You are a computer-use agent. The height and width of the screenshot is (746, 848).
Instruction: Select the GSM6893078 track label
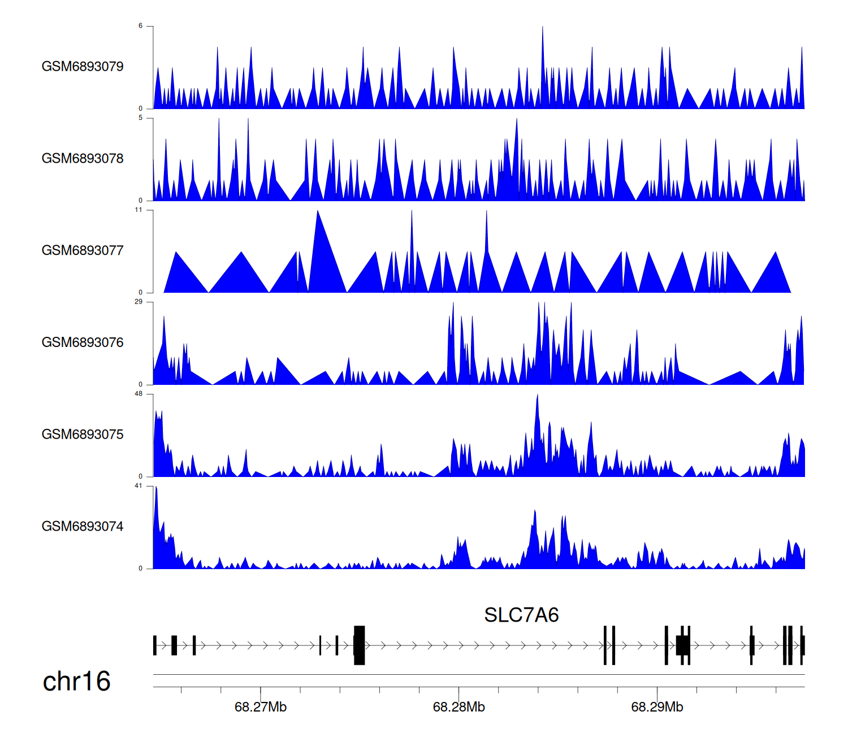[83, 158]
